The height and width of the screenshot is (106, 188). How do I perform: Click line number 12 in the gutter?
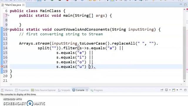point(5,39)
